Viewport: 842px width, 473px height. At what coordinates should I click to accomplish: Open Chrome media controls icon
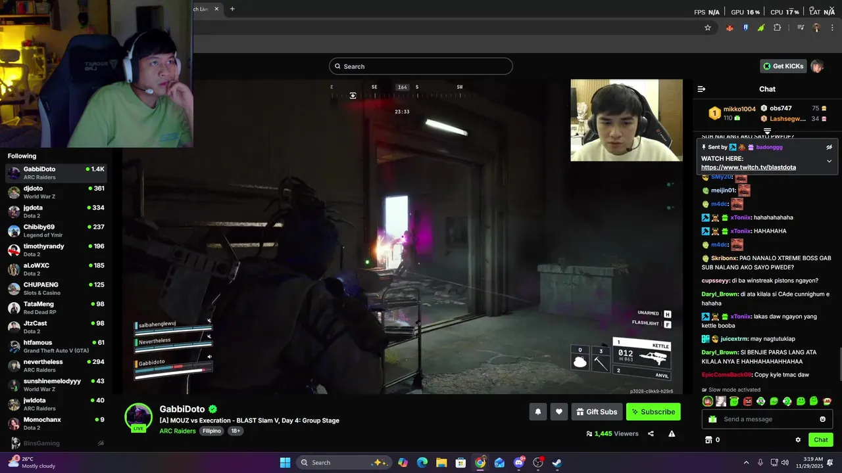click(801, 28)
